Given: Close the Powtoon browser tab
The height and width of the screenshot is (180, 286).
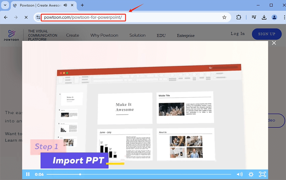Looking at the screenshot, I should click(x=72, y=5).
